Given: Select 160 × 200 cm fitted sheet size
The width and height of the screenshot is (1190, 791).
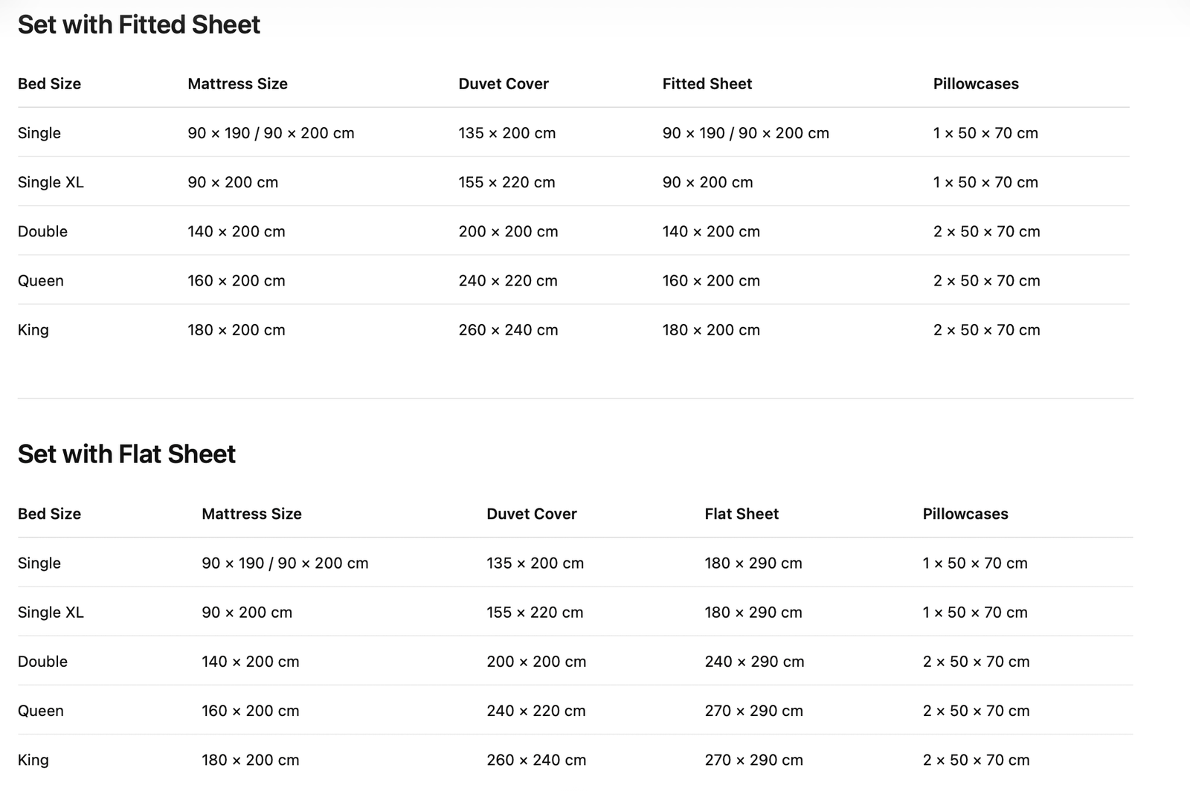Looking at the screenshot, I should click(x=711, y=281).
